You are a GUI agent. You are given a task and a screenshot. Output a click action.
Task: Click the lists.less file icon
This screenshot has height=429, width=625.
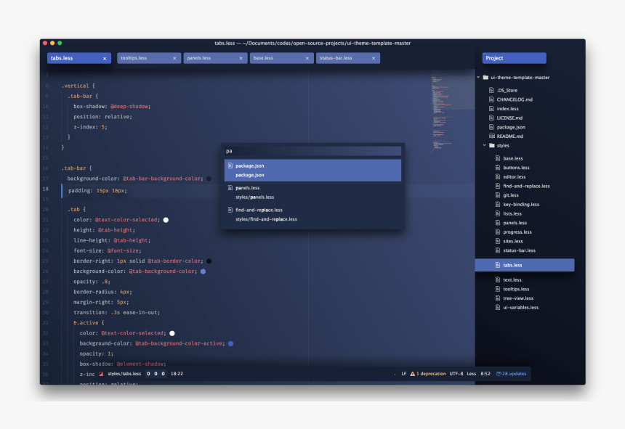(x=498, y=213)
